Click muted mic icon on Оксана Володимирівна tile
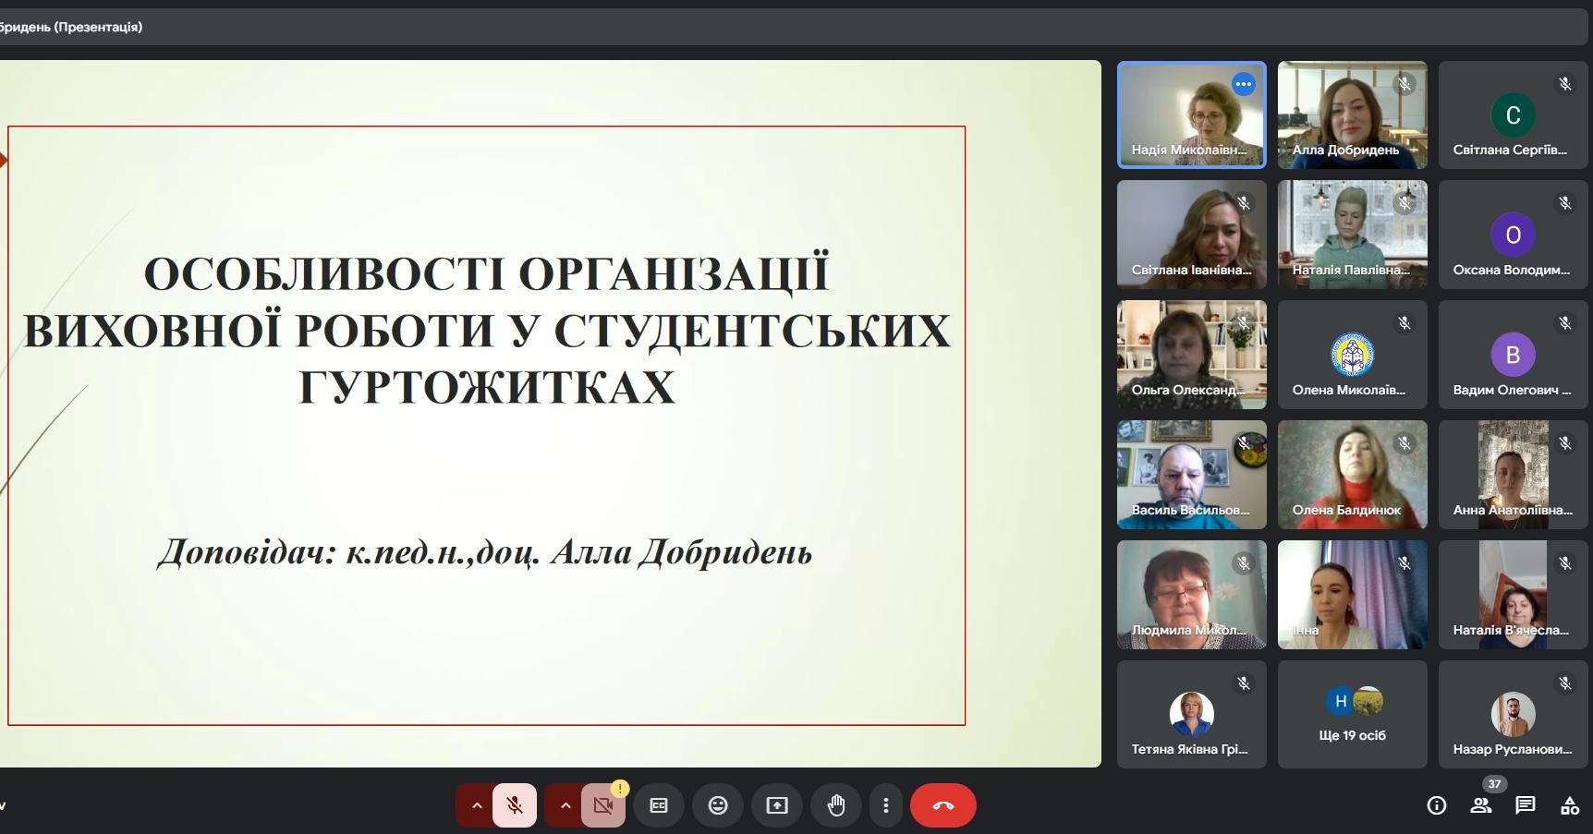1593x834 pixels. [1565, 203]
